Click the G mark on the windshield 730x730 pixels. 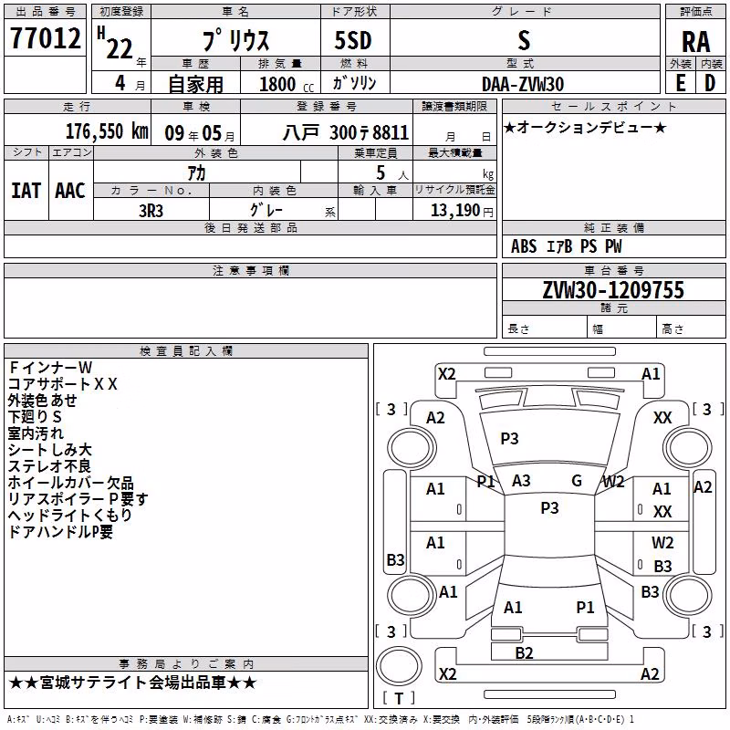[x=577, y=480]
